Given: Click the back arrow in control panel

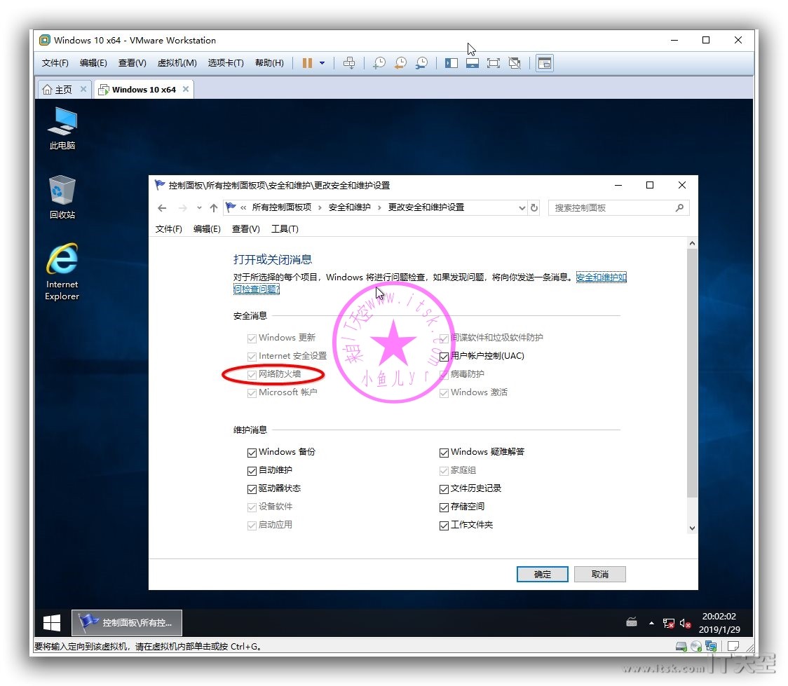Looking at the screenshot, I should (x=162, y=208).
